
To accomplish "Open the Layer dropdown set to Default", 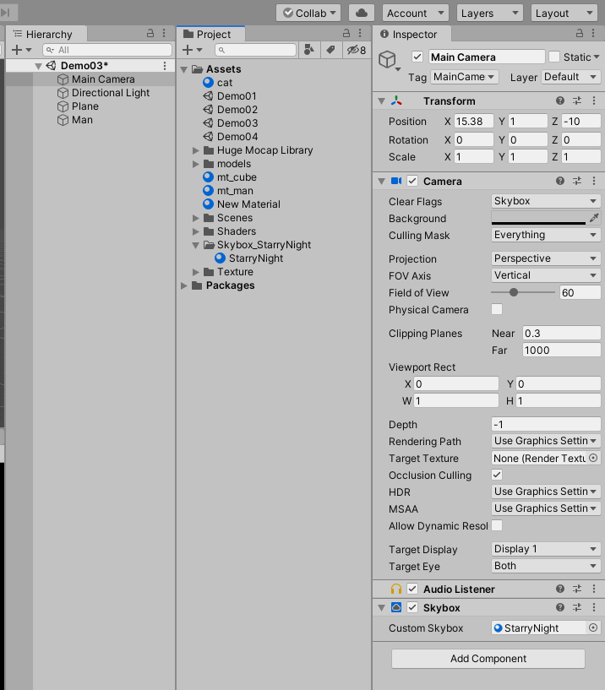I will [x=571, y=77].
